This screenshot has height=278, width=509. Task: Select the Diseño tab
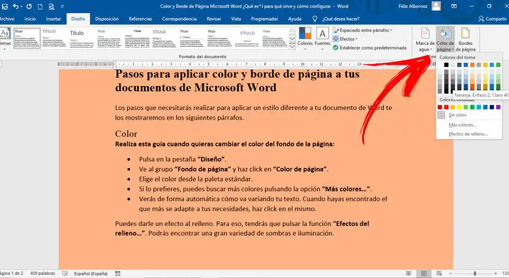78,19
